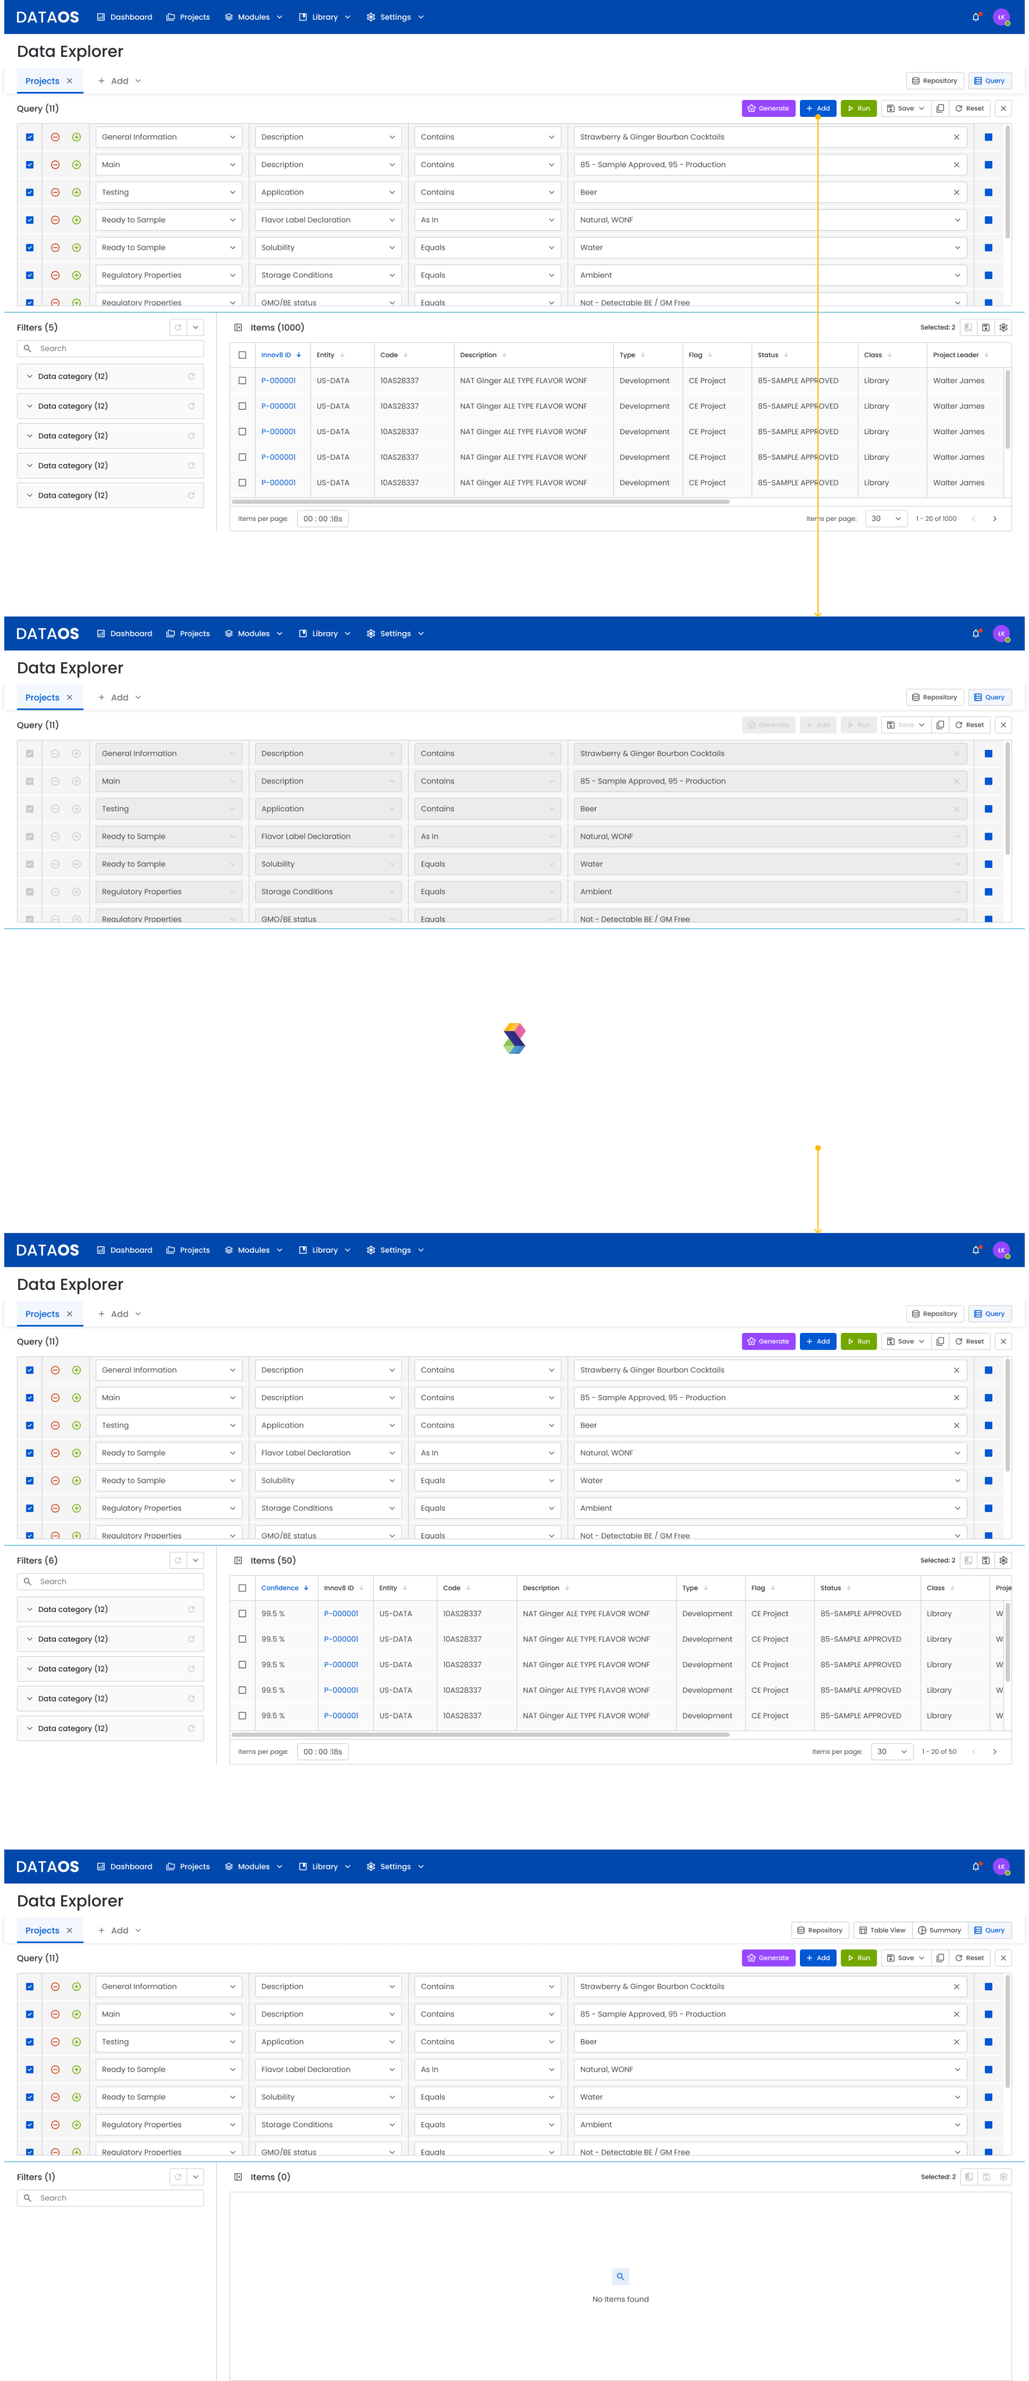
Task: Sort by the Confidence column header
Action: [280, 1588]
